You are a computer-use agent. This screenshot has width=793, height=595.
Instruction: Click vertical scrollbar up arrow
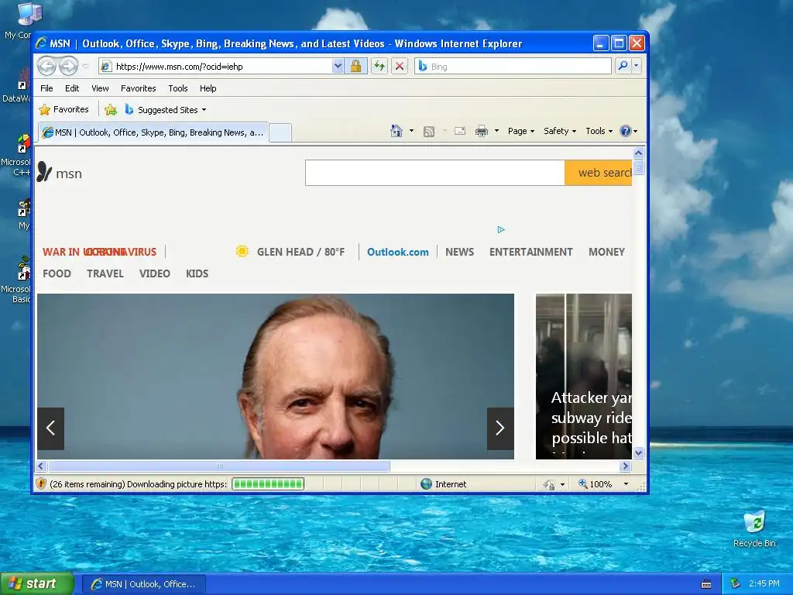tap(638, 153)
